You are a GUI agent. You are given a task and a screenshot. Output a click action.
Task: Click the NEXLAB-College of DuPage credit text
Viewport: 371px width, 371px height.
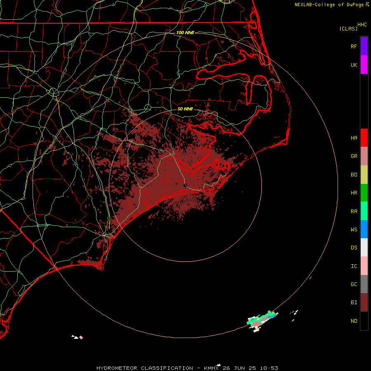click(x=329, y=5)
